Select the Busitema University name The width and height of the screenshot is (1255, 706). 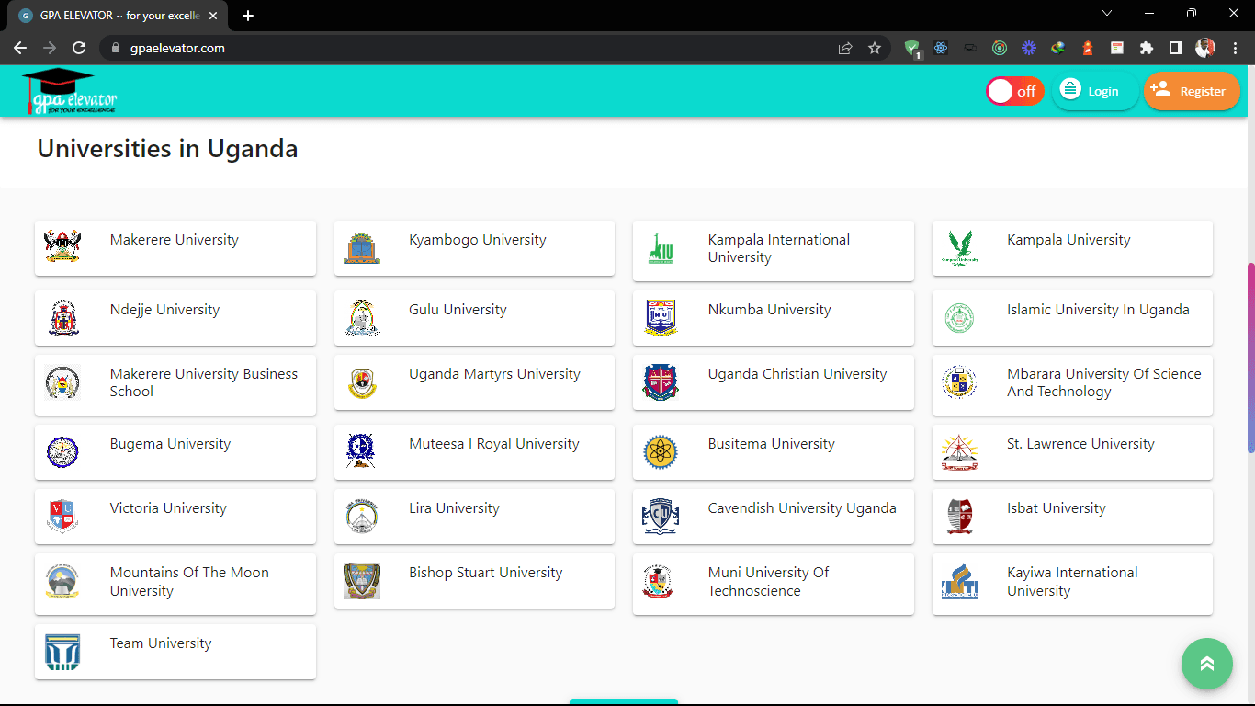click(772, 444)
